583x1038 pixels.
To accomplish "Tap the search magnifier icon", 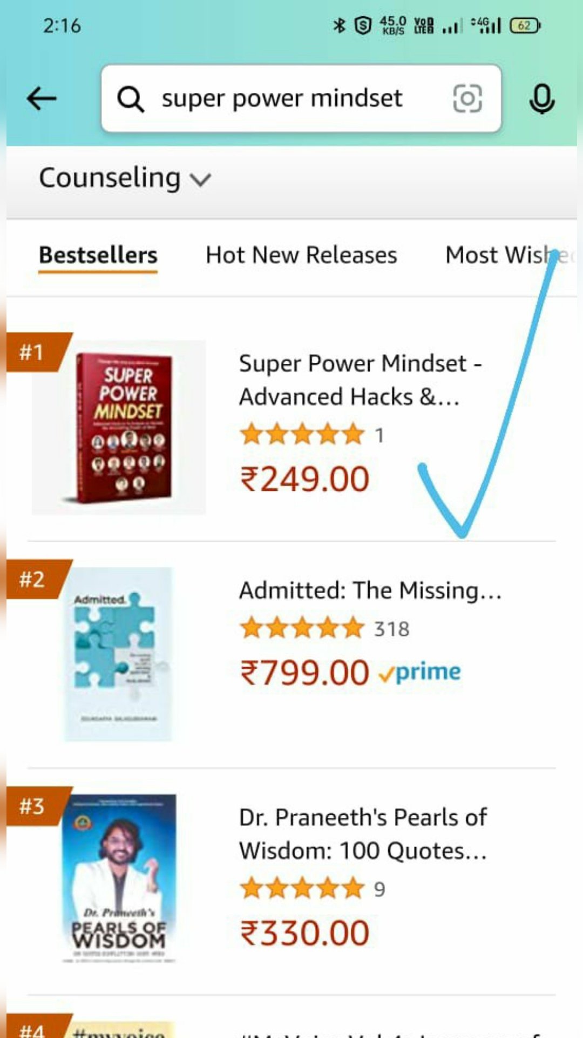I will 131,99.
